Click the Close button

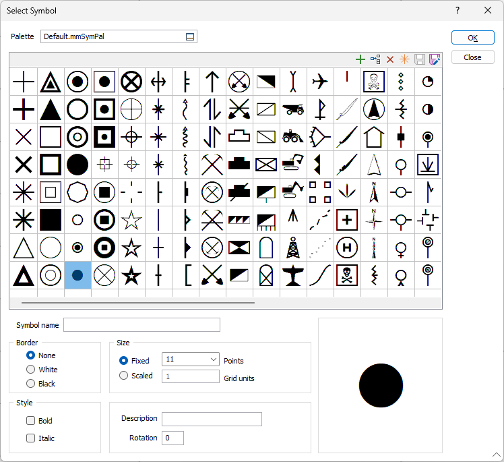point(472,57)
